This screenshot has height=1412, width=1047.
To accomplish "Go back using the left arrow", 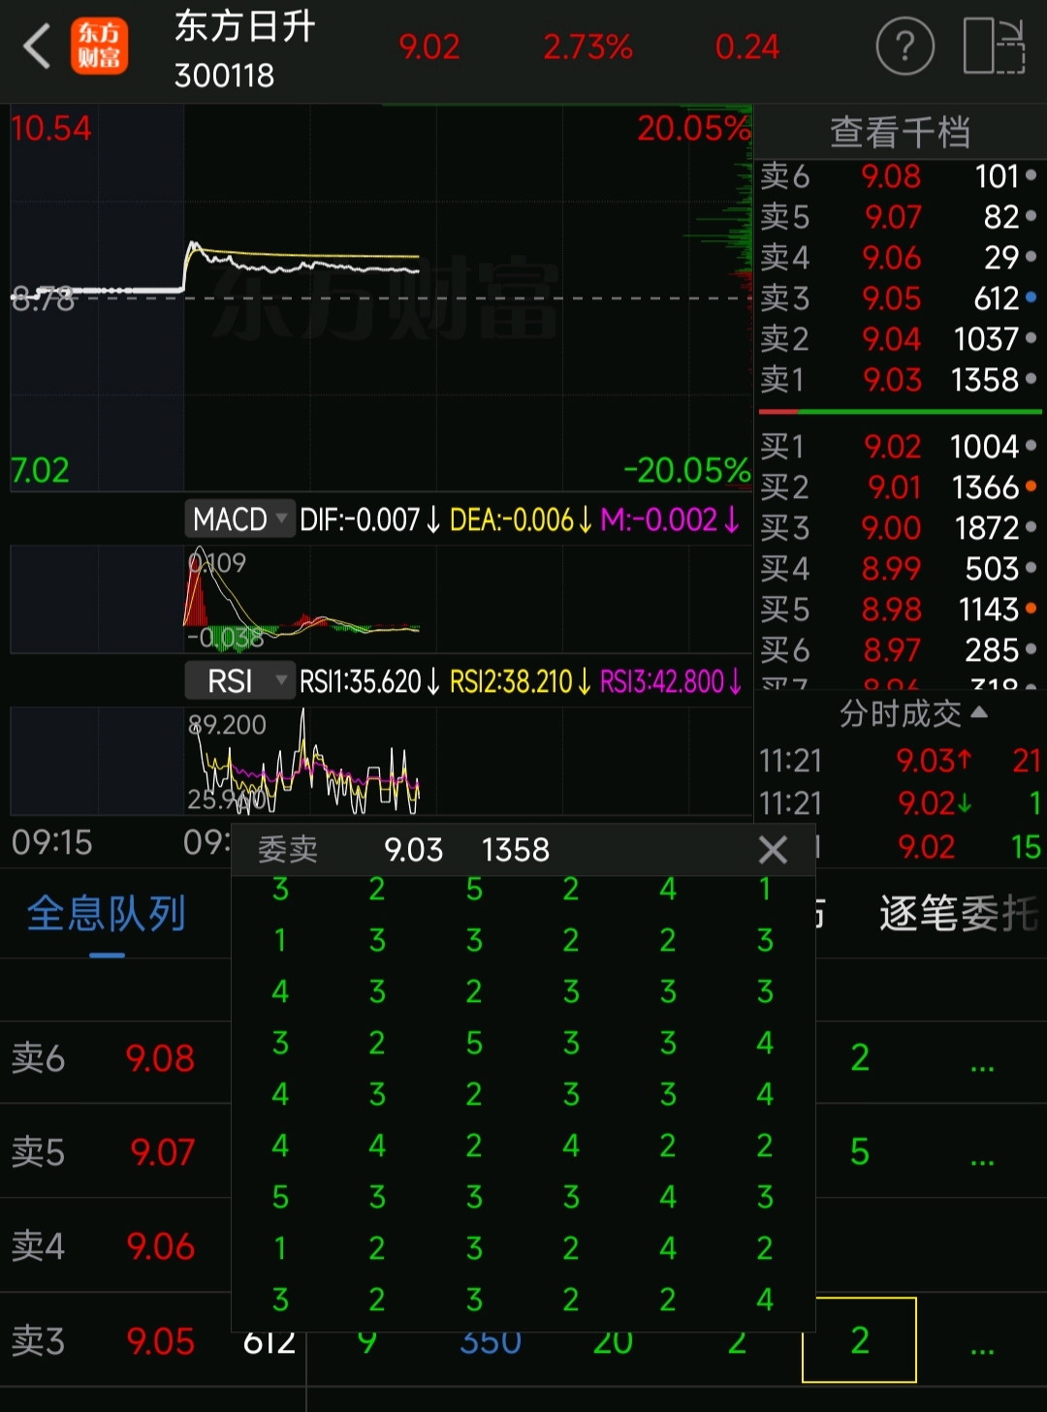I will (37, 47).
